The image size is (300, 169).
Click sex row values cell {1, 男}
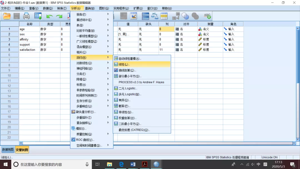click(127, 34)
